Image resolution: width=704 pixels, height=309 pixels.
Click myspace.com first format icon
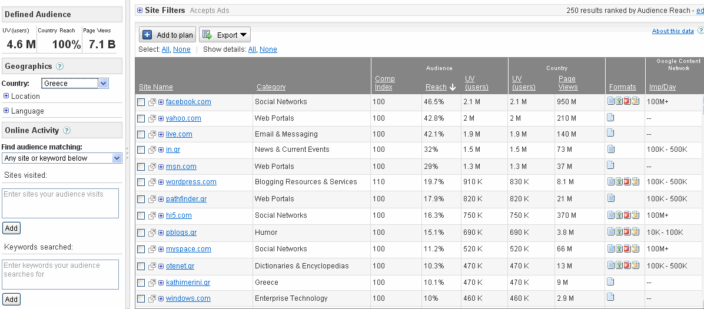(x=610, y=248)
